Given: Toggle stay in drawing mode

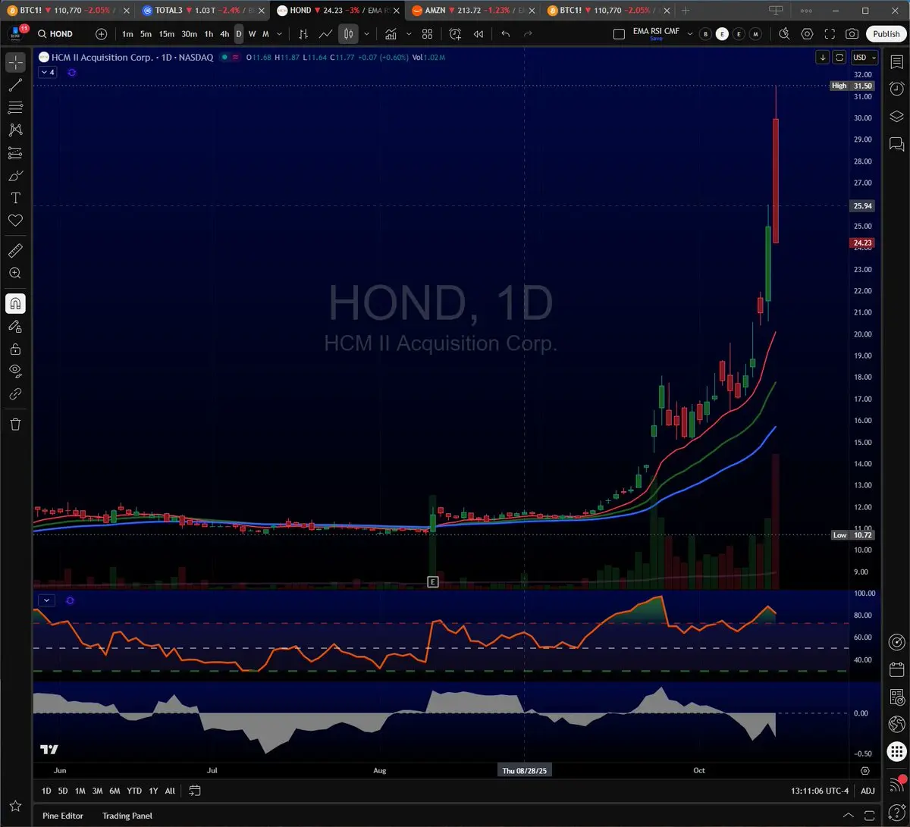Looking at the screenshot, I should 15,327.
